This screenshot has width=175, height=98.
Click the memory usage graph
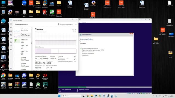[x=56, y=39]
